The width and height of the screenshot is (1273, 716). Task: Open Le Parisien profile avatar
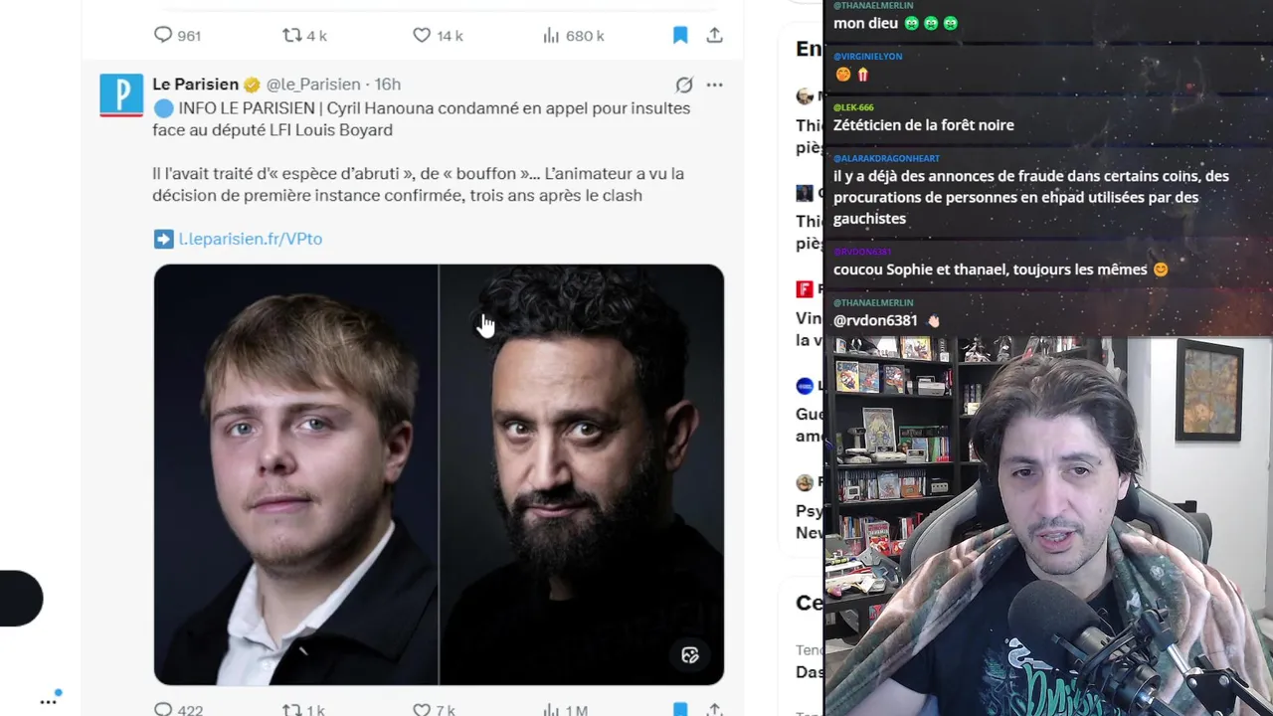tap(121, 95)
